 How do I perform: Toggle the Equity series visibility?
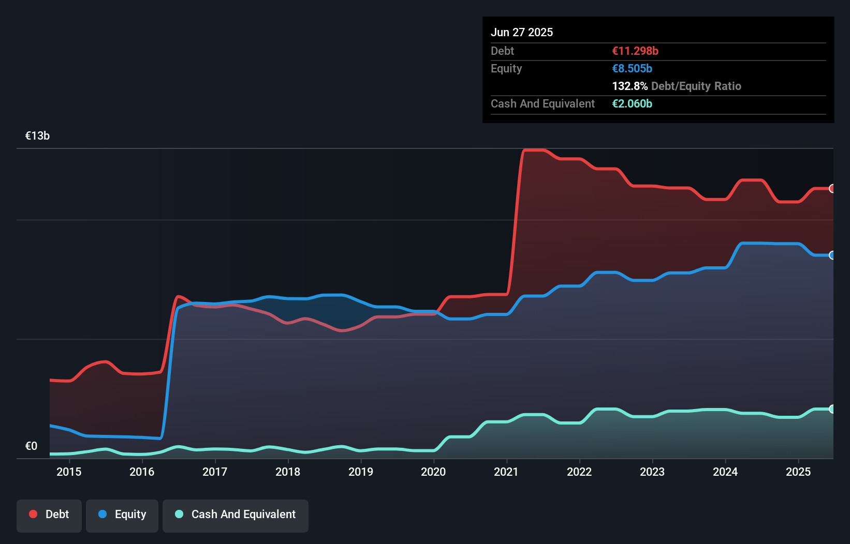(122, 515)
